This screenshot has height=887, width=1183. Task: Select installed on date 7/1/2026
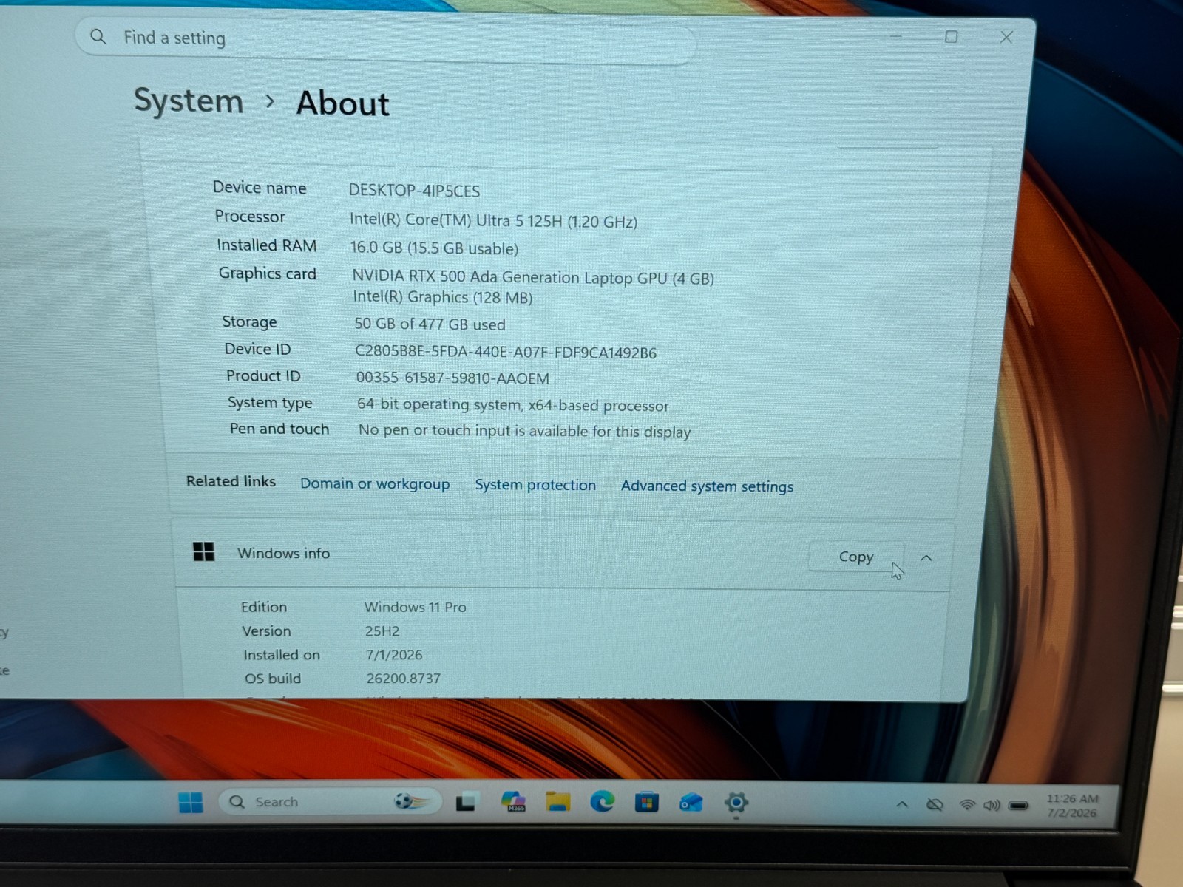[x=394, y=655]
